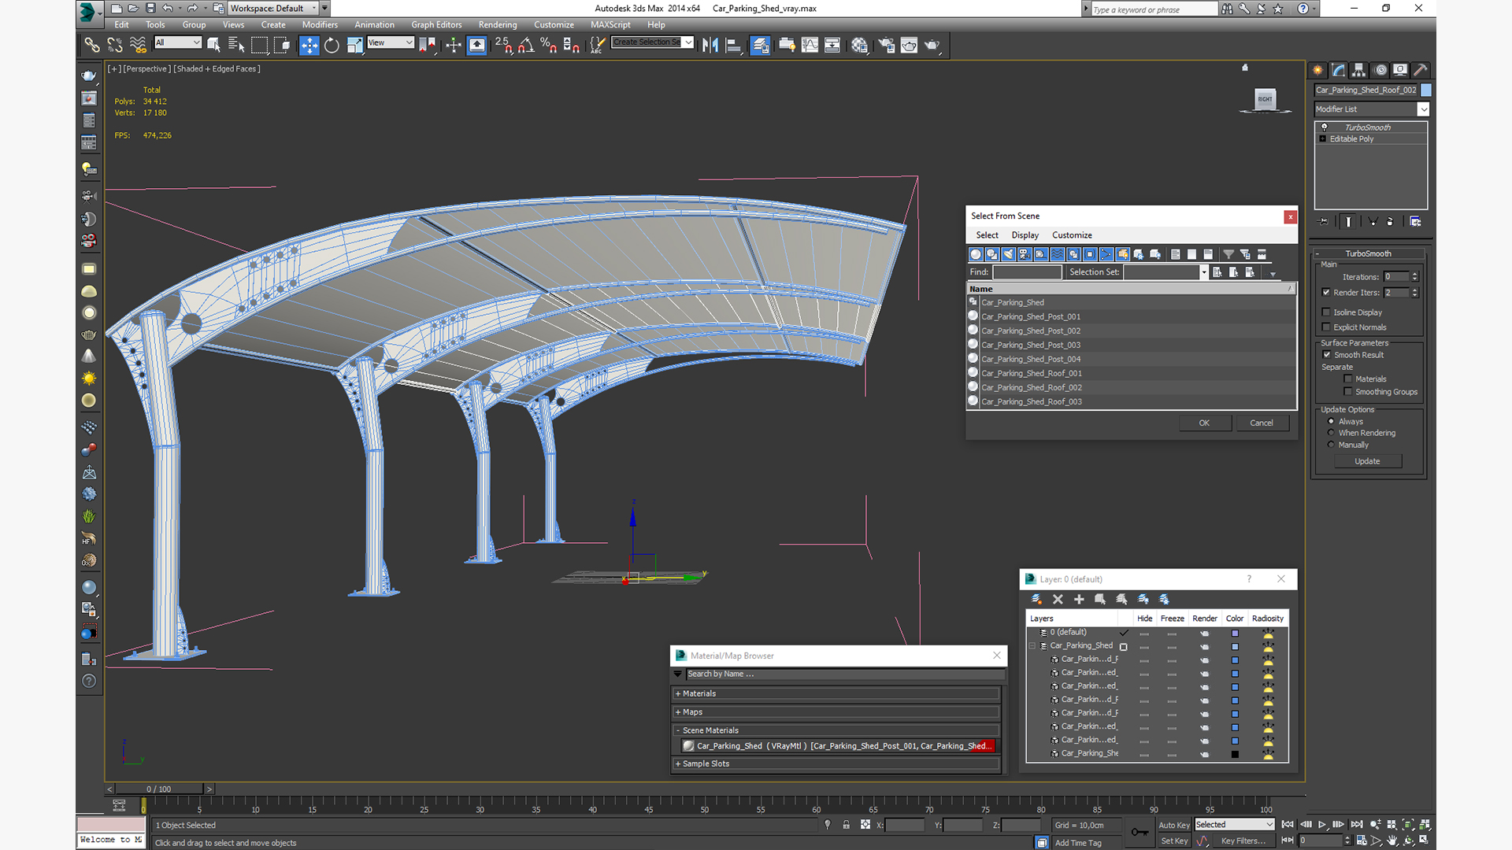Toggle Display Cameras filter in Select From Scene

(1025, 254)
